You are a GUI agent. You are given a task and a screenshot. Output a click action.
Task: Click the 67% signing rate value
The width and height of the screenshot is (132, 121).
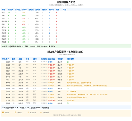(37, 33)
